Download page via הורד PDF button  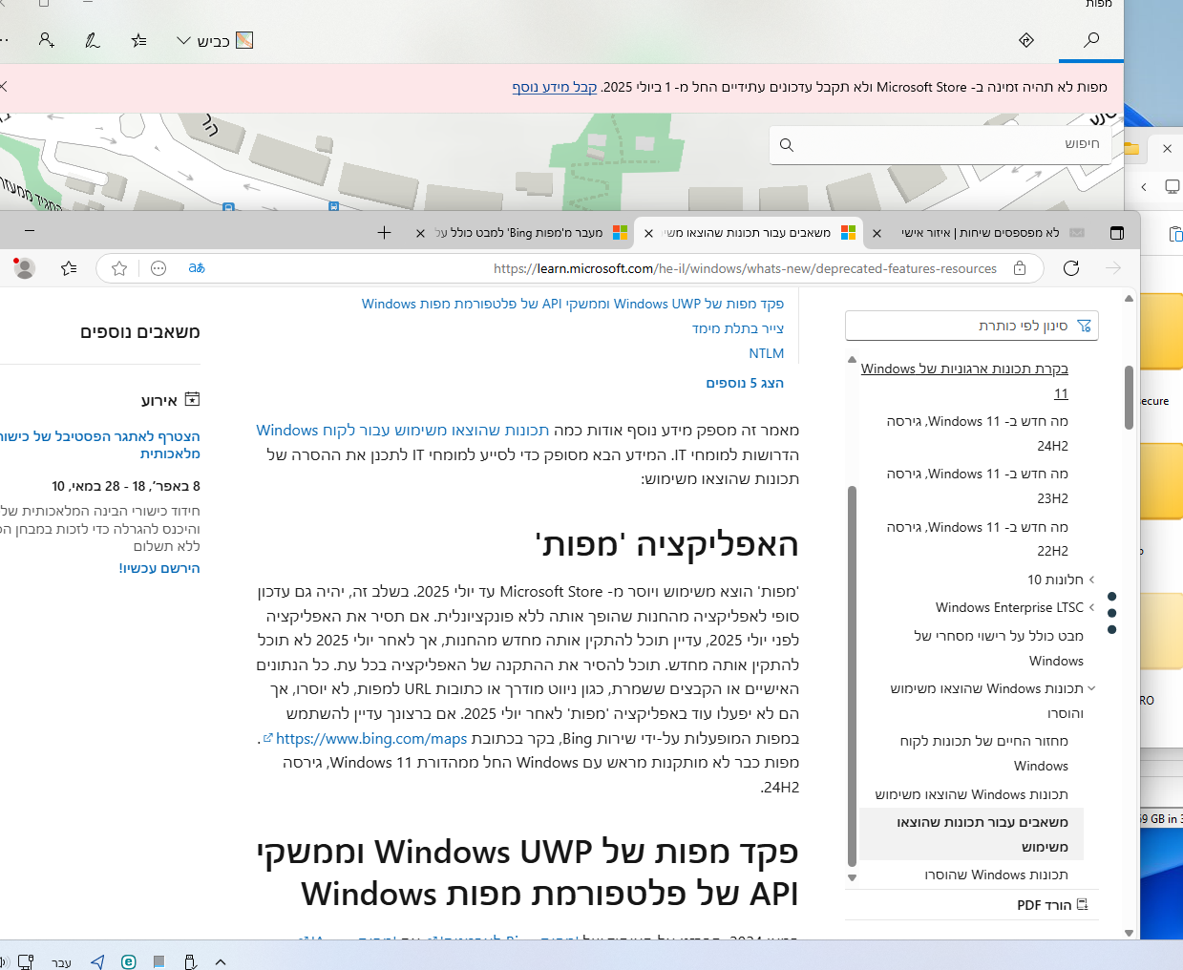(1052, 905)
